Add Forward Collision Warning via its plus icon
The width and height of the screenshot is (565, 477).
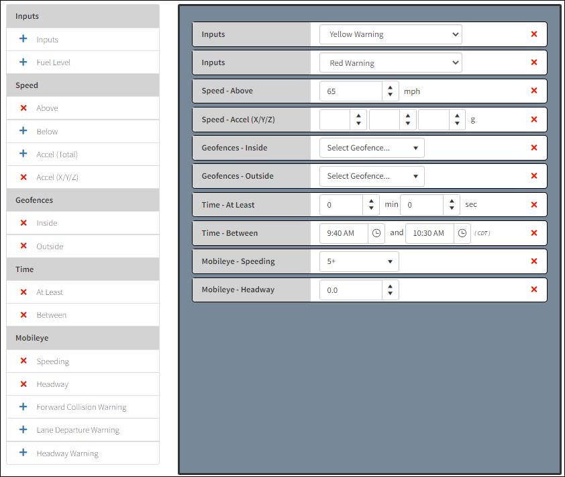[23, 406]
